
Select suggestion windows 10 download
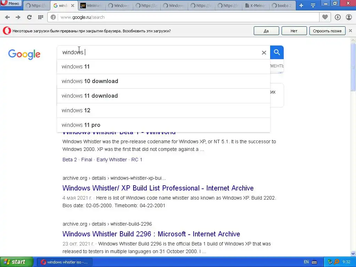(x=163, y=81)
